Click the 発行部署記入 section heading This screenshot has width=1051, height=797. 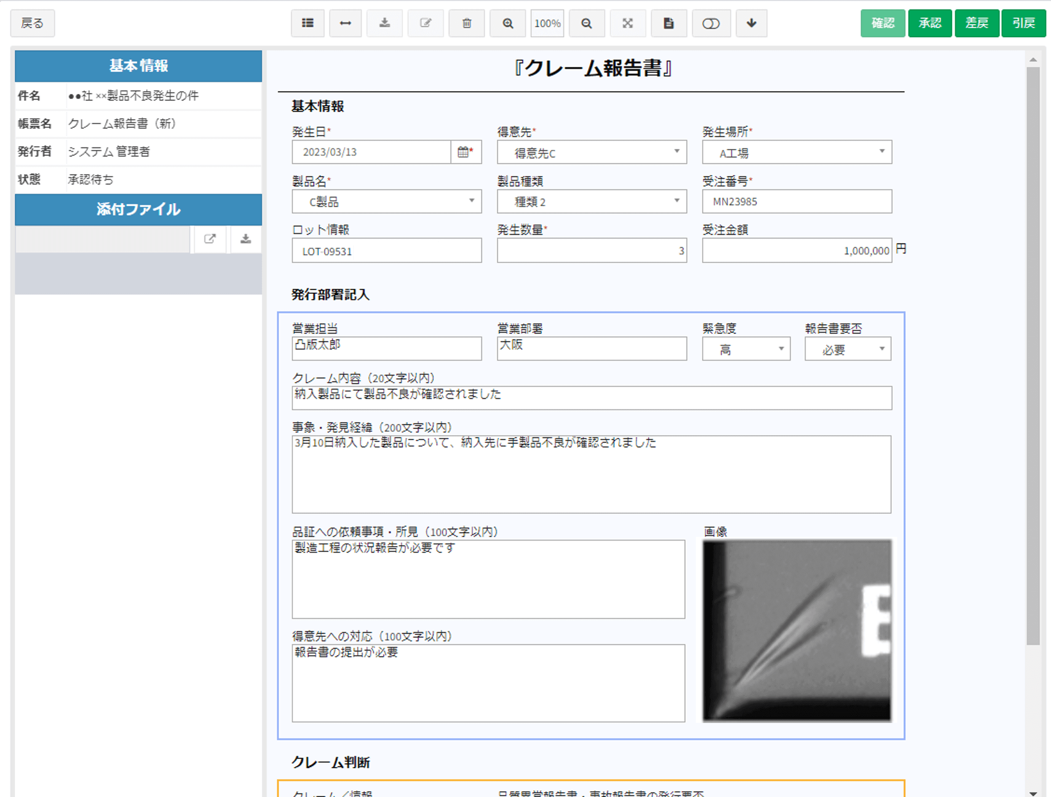click(x=330, y=295)
